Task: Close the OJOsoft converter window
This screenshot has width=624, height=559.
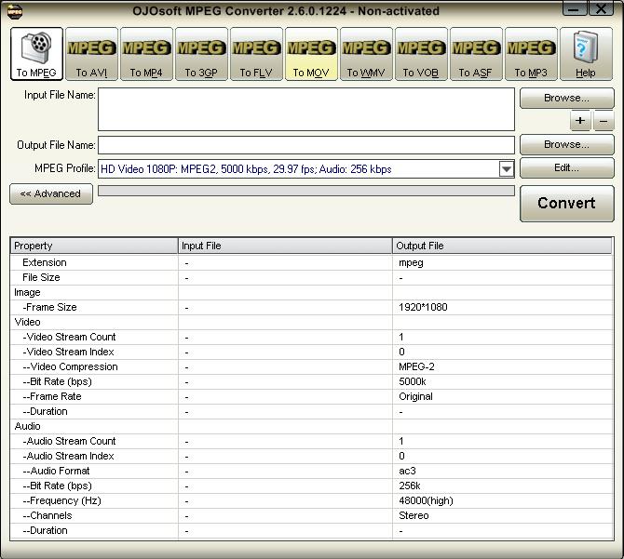Action: pyautogui.click(x=601, y=8)
